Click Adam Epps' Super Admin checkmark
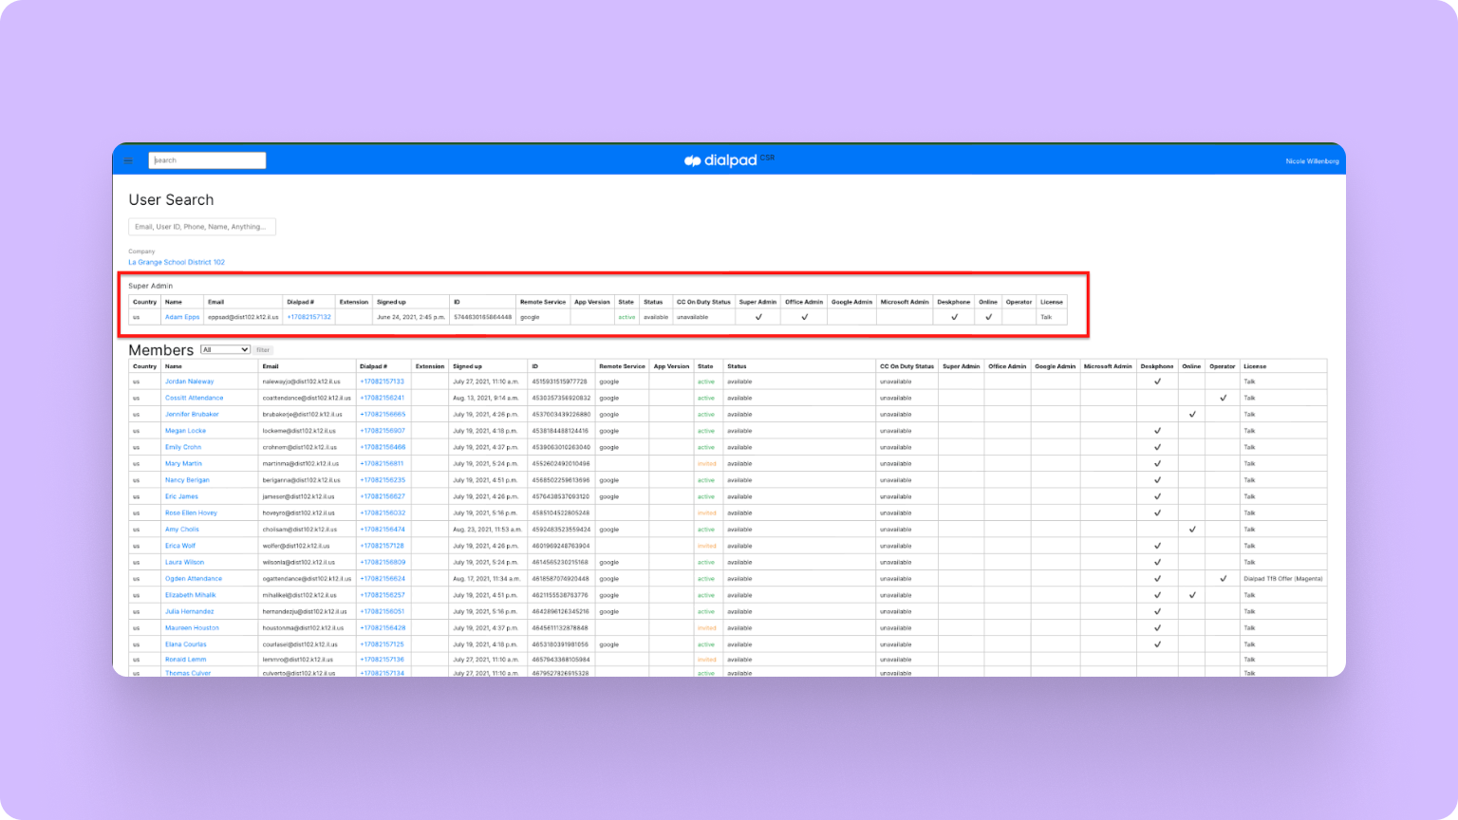Viewport: 1458px width, 820px height. (757, 317)
